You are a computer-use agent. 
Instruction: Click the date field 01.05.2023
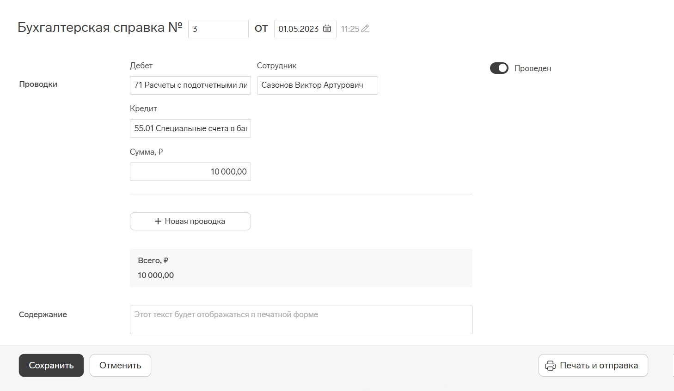pyautogui.click(x=305, y=29)
